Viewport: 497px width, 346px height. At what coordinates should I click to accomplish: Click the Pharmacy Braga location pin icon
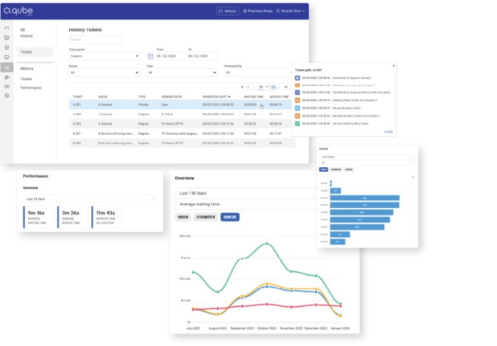246,11
